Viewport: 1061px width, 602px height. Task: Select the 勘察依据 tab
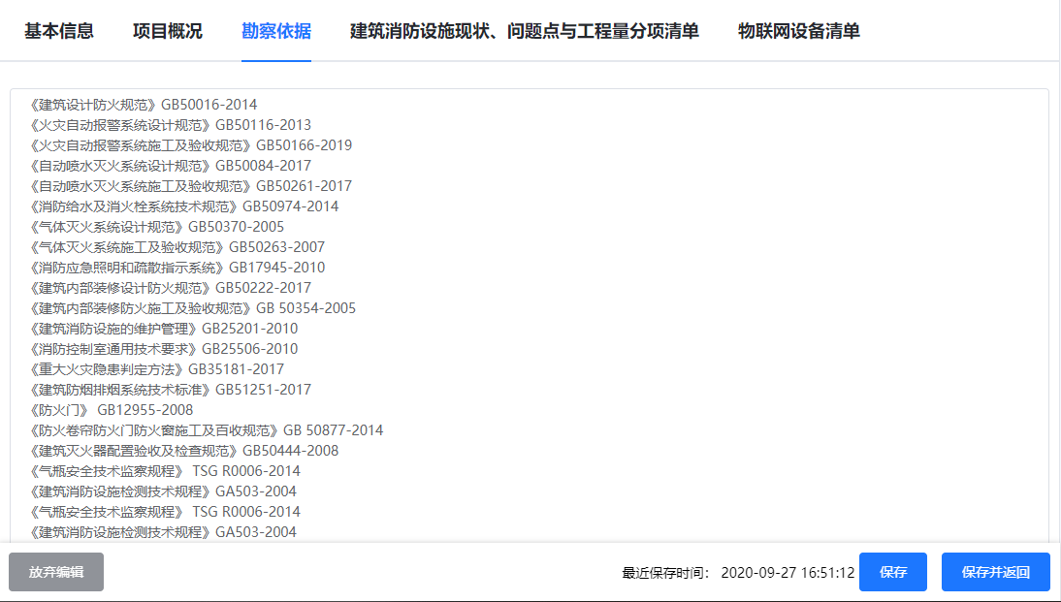276,31
